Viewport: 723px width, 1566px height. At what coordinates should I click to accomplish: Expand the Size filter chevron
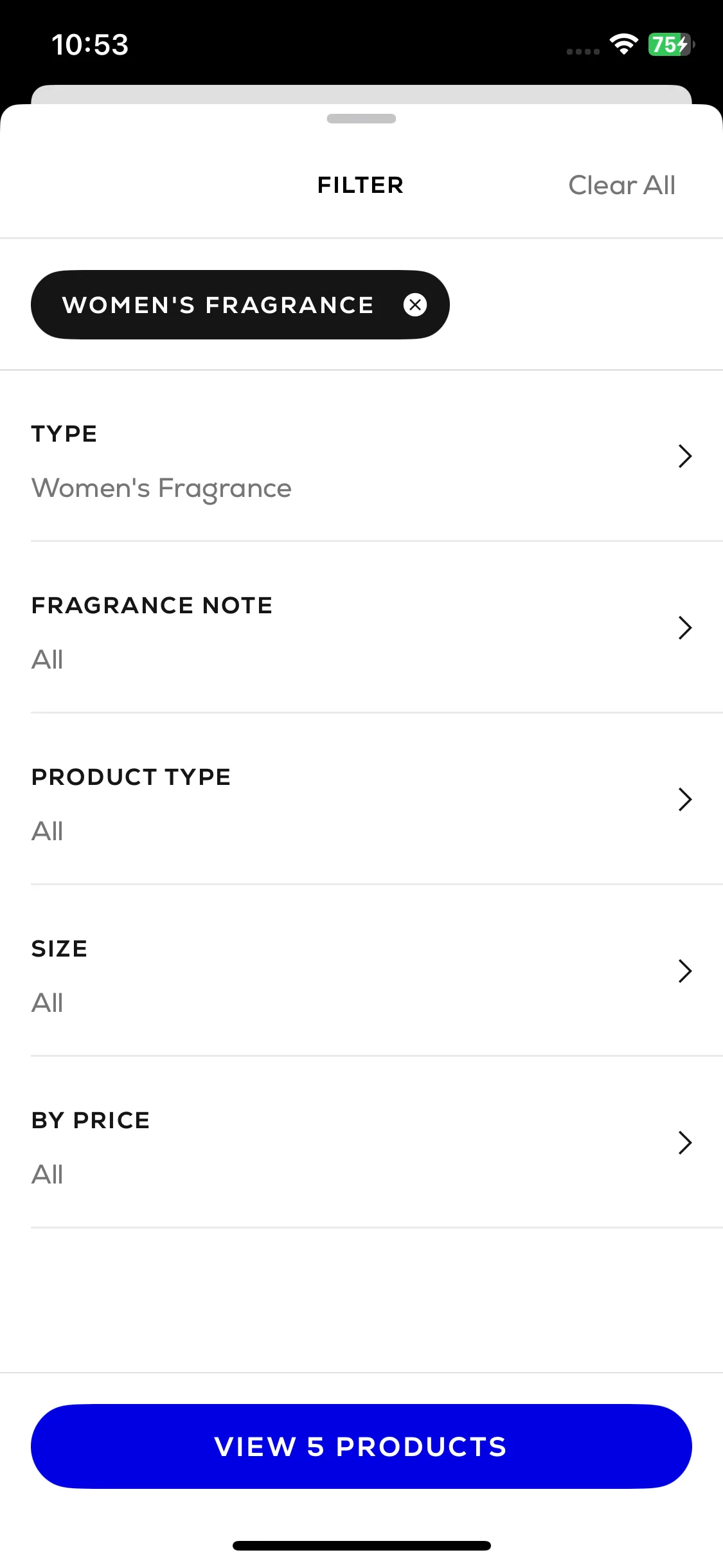685,971
